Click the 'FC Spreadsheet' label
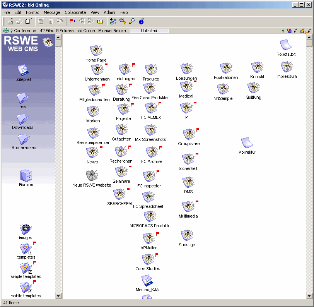Image resolution: width=314 pixels, height=307 pixels. tap(148, 206)
